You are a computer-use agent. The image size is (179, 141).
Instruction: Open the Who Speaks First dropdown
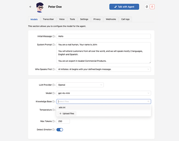(x=104, y=69)
